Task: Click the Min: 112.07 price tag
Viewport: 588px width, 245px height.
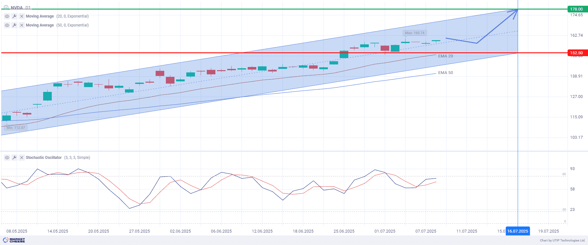Action: point(16,128)
